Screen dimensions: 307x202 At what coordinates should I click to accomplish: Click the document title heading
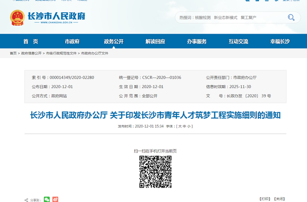155,115
